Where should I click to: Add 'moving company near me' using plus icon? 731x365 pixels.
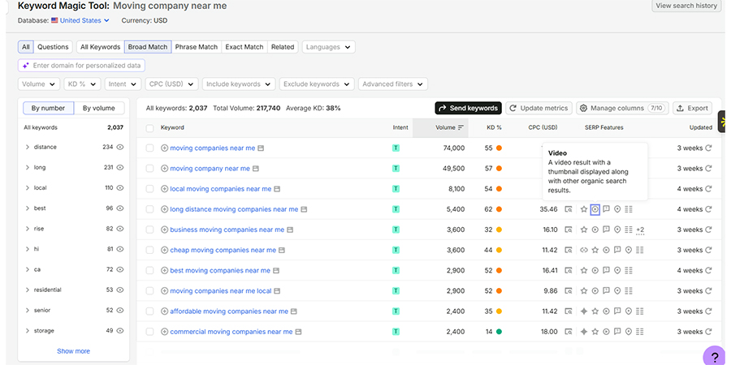tap(164, 169)
